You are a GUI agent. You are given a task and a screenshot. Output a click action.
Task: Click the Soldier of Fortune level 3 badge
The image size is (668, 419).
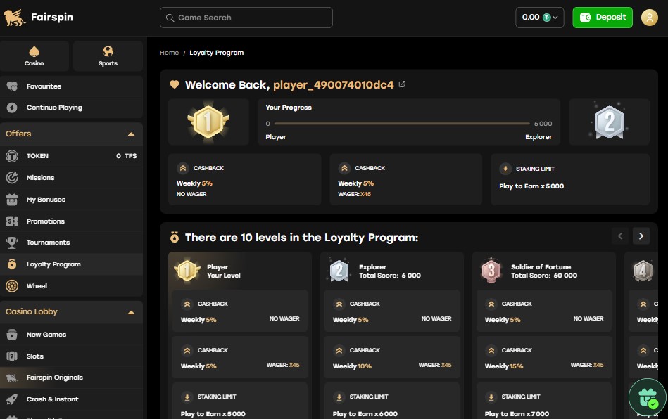coord(491,271)
